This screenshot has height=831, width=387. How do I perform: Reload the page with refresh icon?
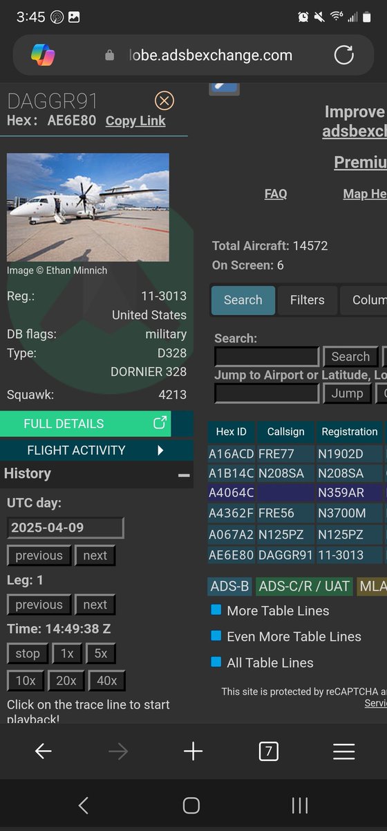[x=343, y=55]
